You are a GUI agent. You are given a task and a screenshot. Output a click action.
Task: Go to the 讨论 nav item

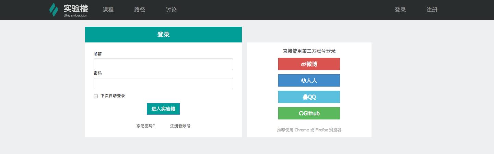(x=171, y=10)
